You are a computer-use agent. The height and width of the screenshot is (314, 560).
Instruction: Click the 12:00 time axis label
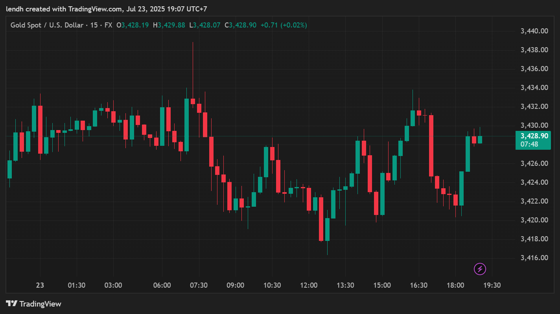pos(309,285)
